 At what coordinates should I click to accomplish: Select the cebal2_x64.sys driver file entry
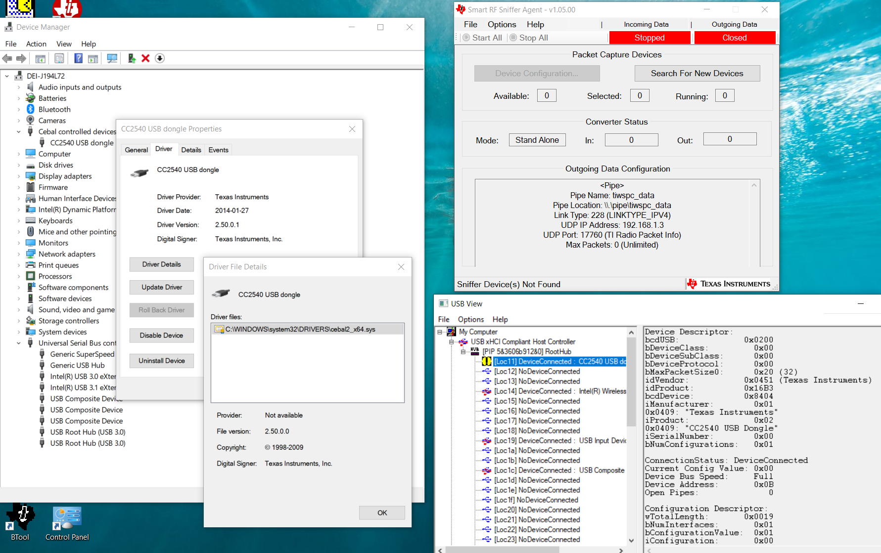coord(308,329)
